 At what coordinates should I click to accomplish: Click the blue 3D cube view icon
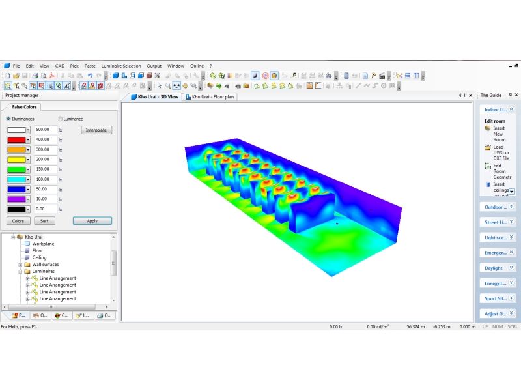(115, 76)
